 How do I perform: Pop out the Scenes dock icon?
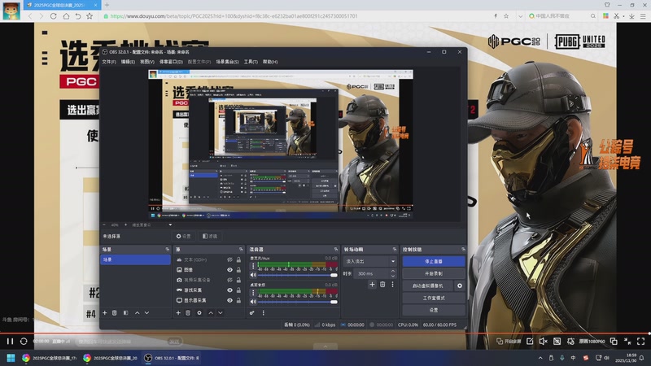click(x=168, y=250)
